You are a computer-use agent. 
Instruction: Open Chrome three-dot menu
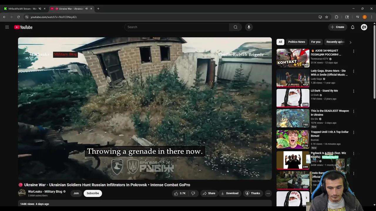372,17
